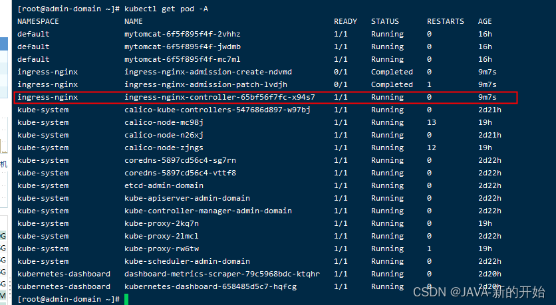
Task: Select pod name calico-node-mc98j
Action: pos(164,122)
